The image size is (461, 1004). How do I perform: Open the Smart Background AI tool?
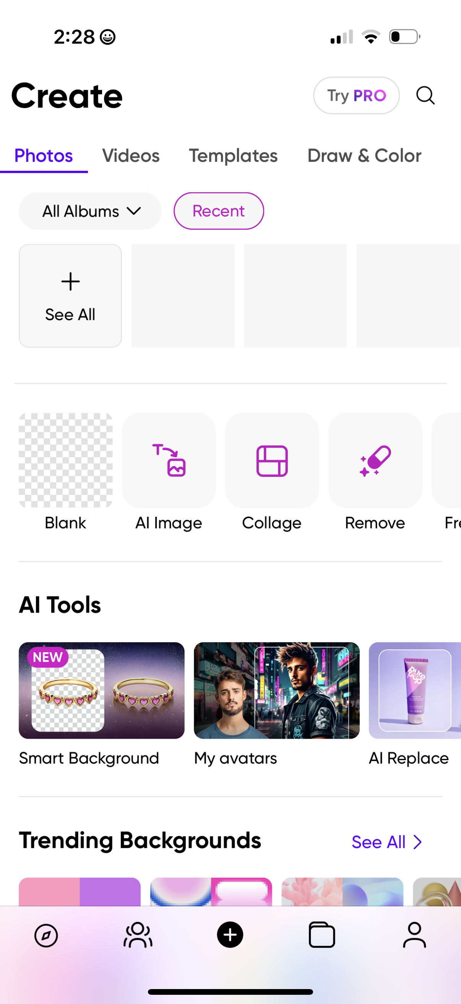pos(102,690)
